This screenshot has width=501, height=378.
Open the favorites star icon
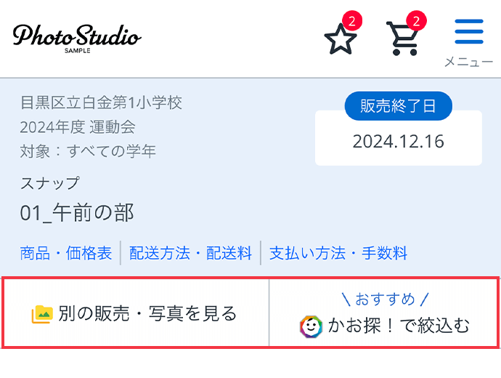[341, 40]
